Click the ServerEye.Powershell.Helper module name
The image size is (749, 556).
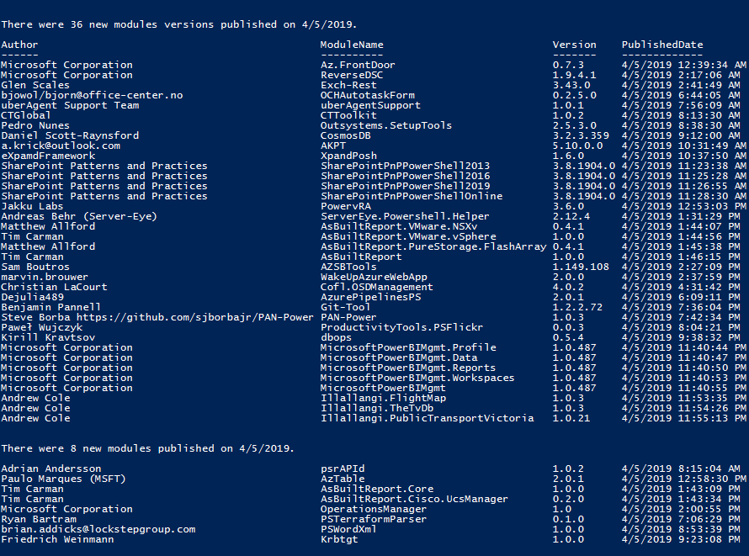(405, 217)
